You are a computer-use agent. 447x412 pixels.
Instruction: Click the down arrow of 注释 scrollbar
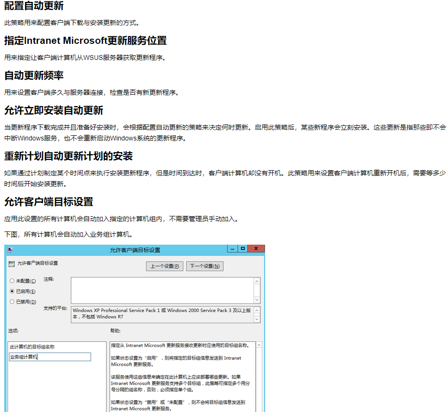pyautogui.click(x=257, y=300)
